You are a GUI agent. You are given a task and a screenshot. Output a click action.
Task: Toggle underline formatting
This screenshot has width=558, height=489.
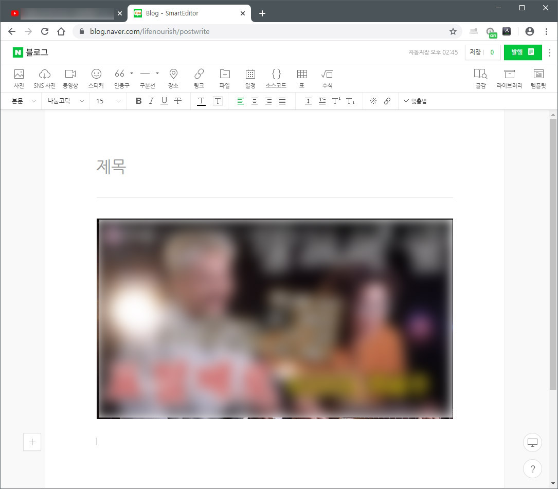point(164,101)
